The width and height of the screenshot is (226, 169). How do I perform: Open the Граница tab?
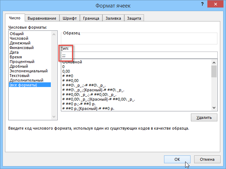91,18
